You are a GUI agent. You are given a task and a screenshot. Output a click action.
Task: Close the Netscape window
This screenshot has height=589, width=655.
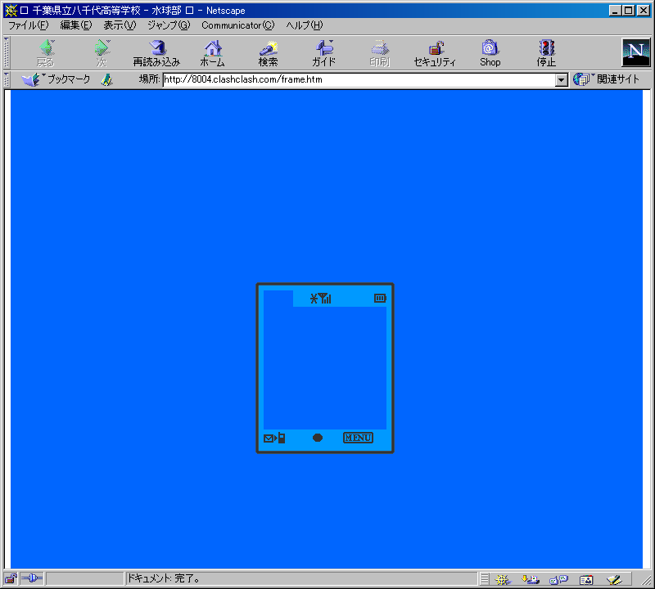coord(644,11)
